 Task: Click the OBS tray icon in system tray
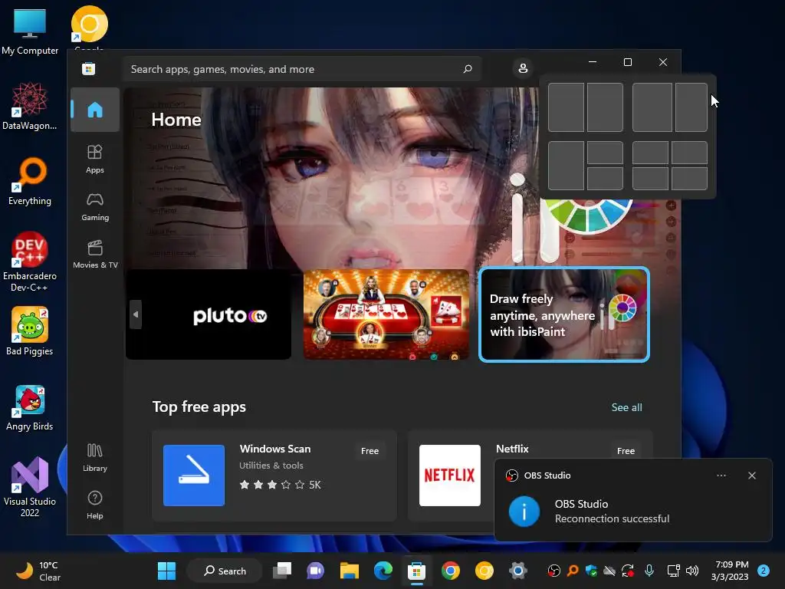553,571
